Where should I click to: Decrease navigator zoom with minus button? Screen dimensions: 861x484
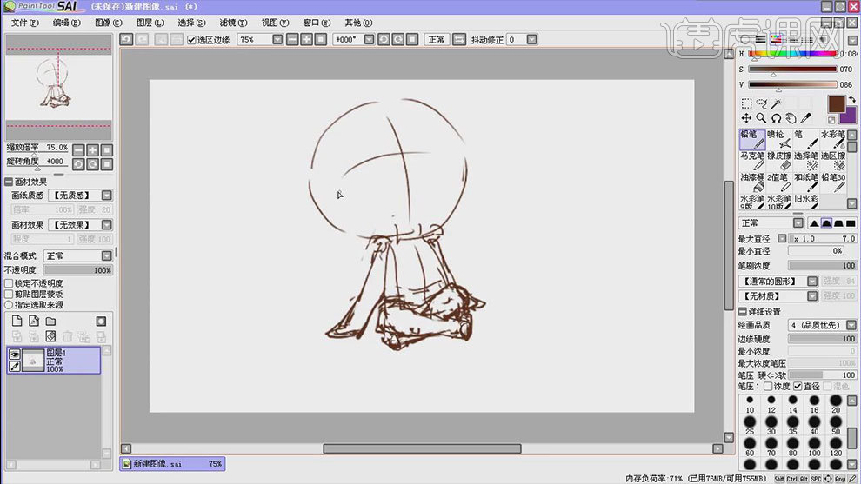pyautogui.click(x=78, y=150)
